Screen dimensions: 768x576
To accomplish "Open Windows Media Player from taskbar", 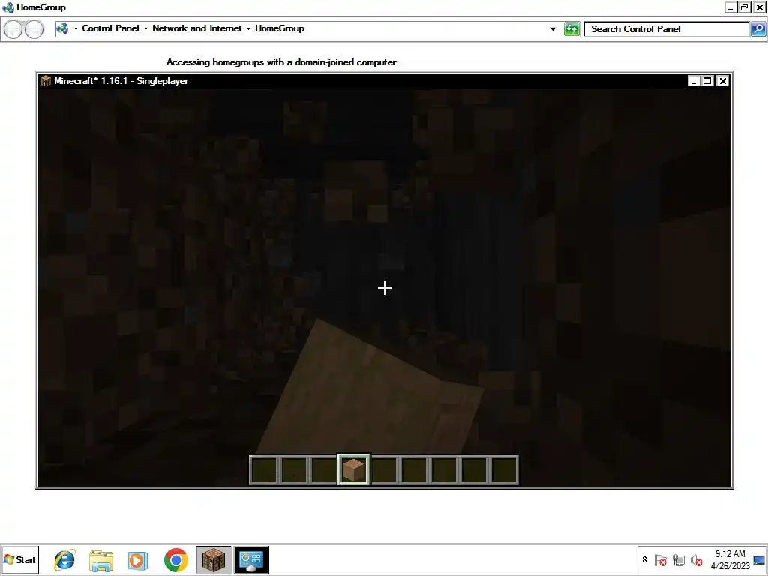I will point(138,560).
